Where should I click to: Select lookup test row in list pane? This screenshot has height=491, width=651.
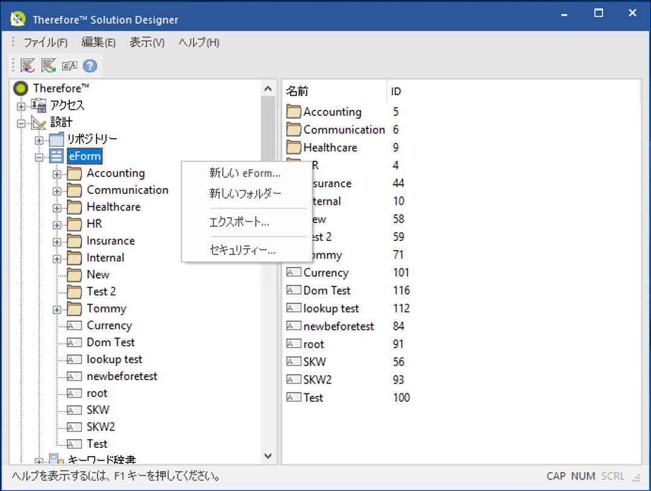[x=331, y=308]
